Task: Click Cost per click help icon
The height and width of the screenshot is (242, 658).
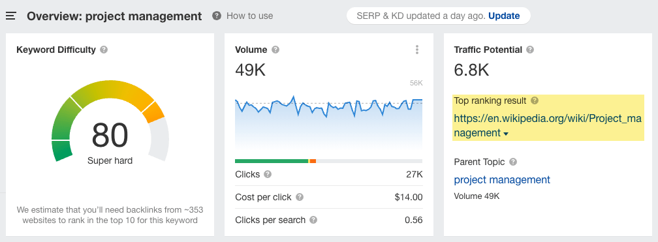Action: (x=299, y=197)
